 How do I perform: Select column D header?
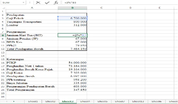click(130, 8)
